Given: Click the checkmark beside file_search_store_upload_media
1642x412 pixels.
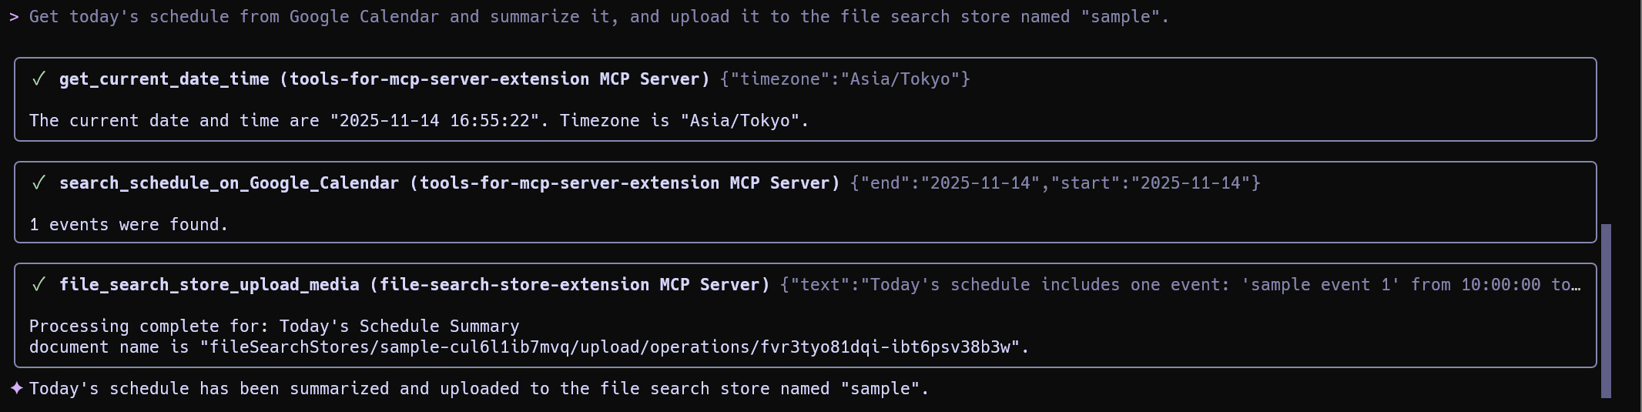Looking at the screenshot, I should [x=39, y=285].
